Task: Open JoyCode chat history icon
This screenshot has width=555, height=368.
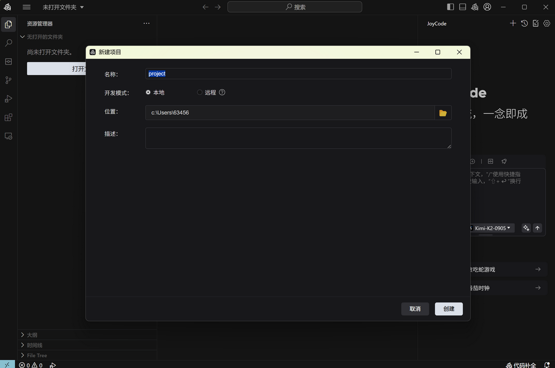Action: click(x=524, y=23)
